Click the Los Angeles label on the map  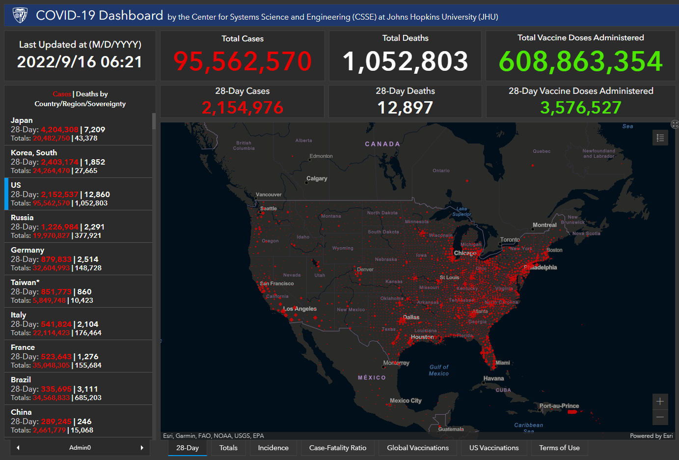point(300,309)
